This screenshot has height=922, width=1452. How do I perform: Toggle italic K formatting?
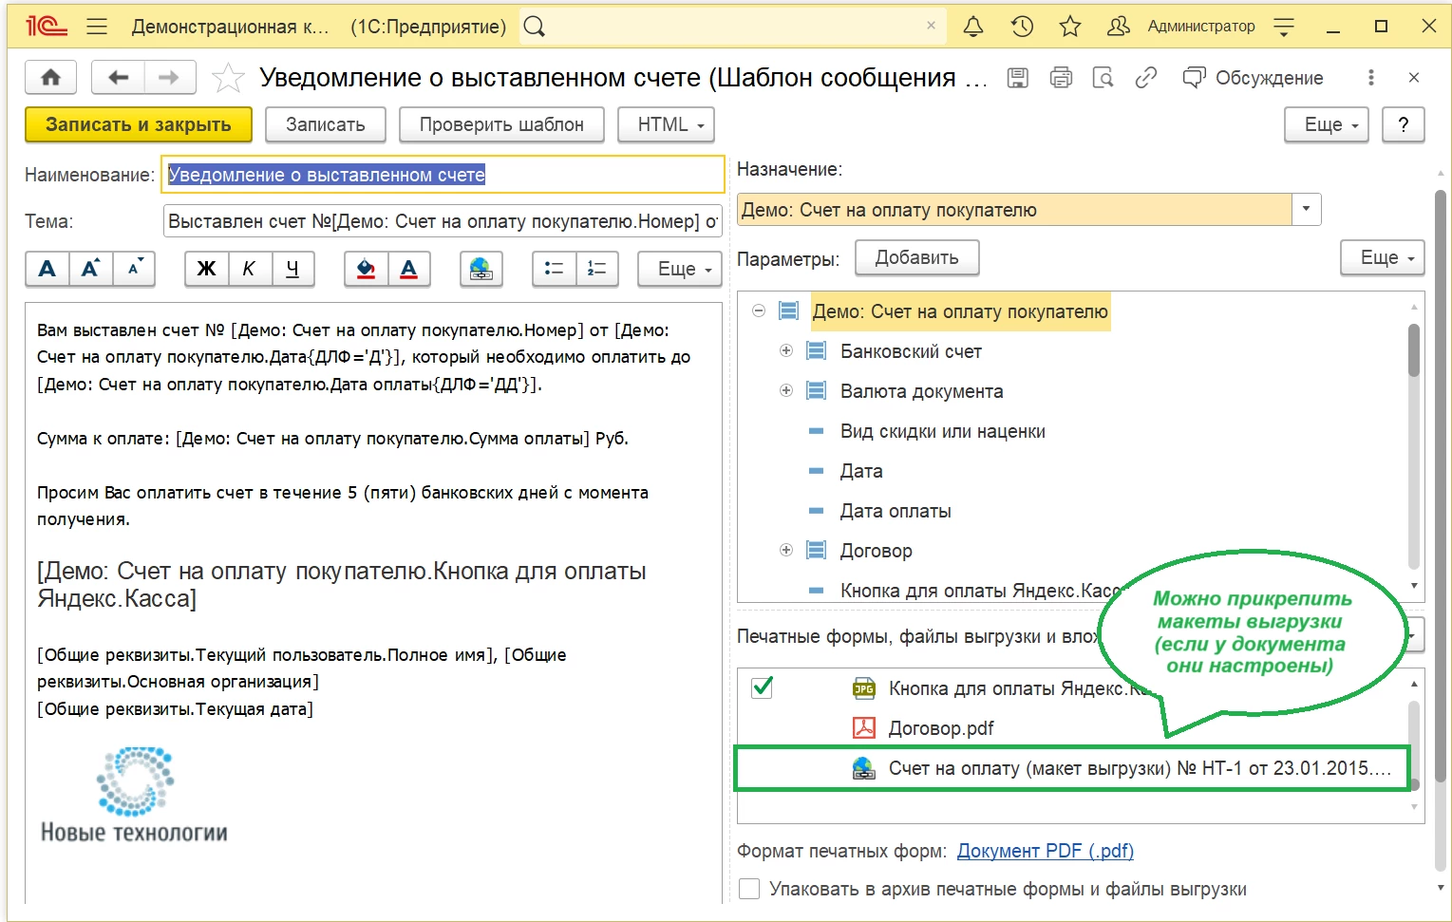click(249, 270)
